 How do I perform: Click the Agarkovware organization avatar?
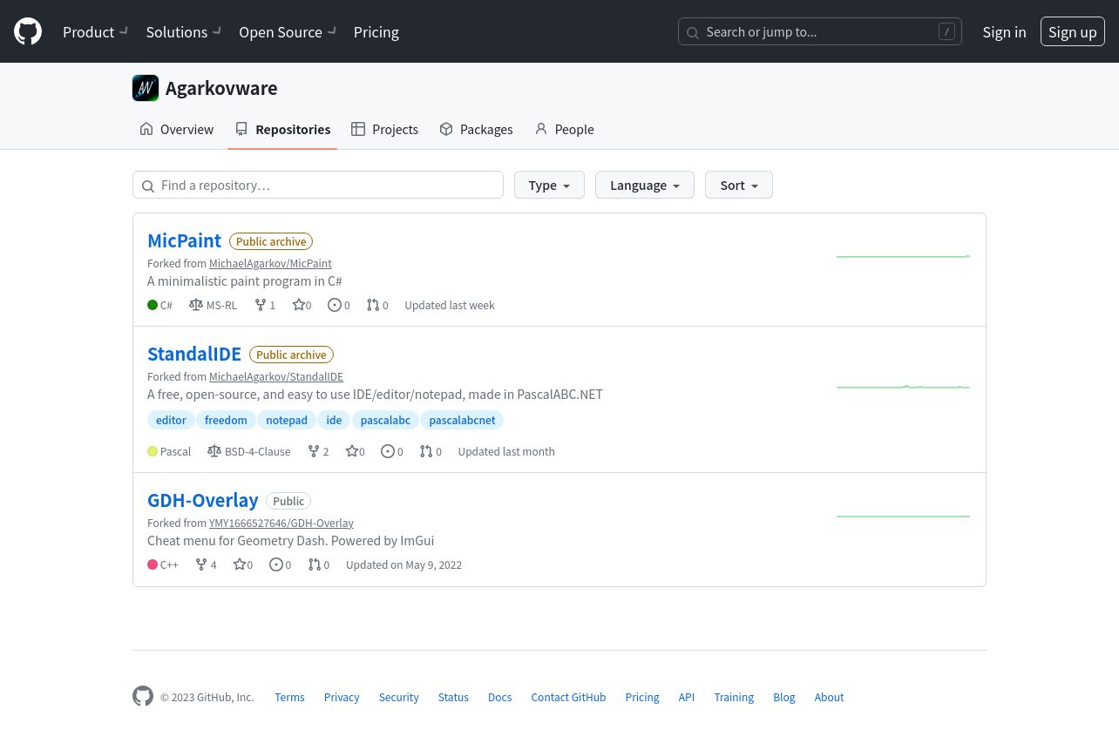click(146, 88)
